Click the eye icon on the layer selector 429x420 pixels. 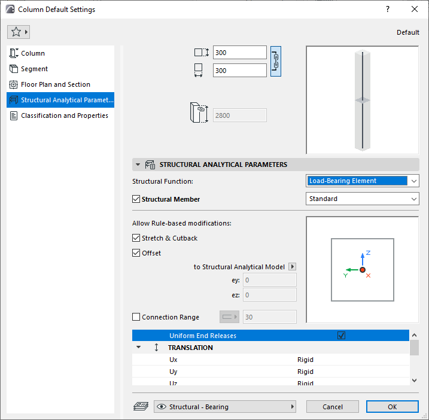pyautogui.click(x=162, y=407)
